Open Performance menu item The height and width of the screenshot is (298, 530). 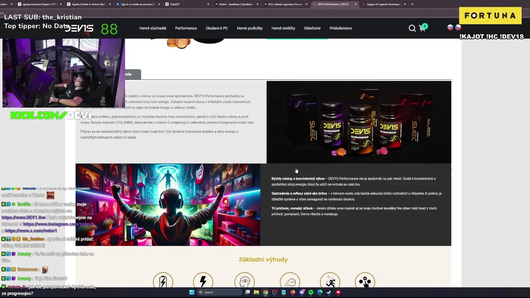(186, 28)
